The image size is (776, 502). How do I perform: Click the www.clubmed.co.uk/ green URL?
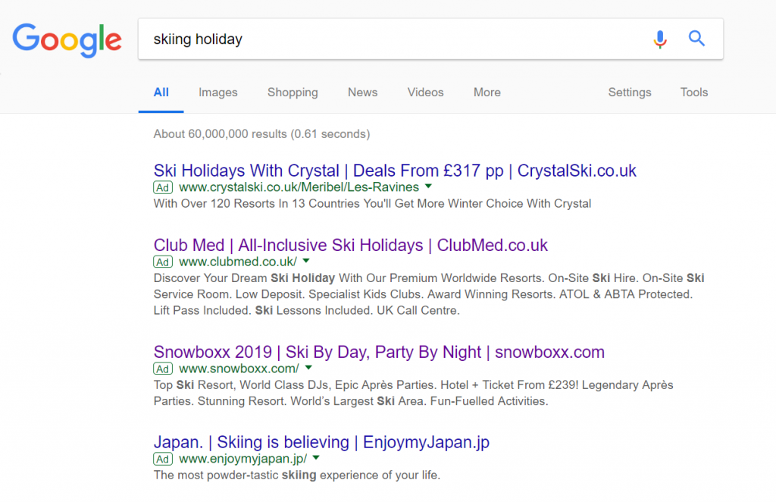[238, 262]
